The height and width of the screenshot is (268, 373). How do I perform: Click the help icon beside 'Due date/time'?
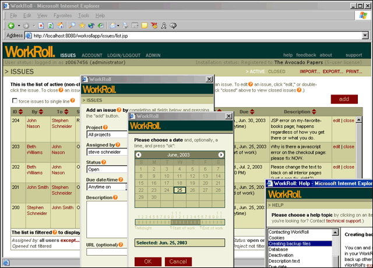point(121,179)
